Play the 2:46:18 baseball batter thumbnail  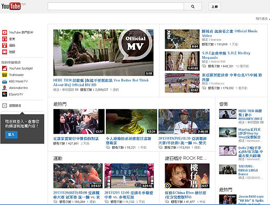pyautogui.click(x=184, y=121)
